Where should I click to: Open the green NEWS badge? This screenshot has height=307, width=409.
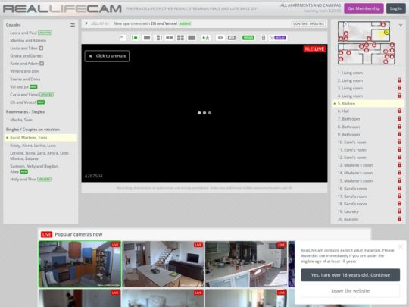[x=248, y=38]
